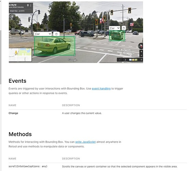
Task: Open the "write JavaScript" link
Action: tap(85, 142)
